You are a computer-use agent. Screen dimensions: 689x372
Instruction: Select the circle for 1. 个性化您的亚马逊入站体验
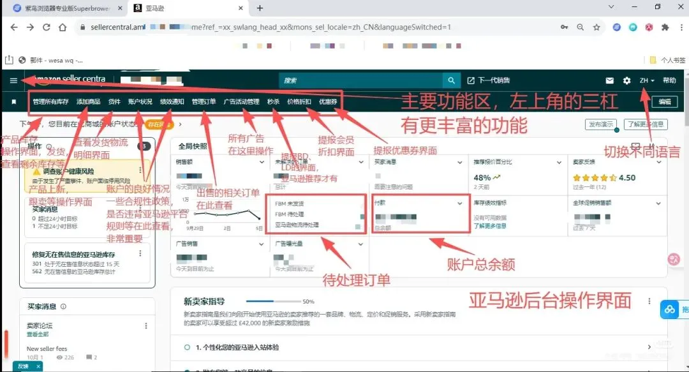[187, 347]
